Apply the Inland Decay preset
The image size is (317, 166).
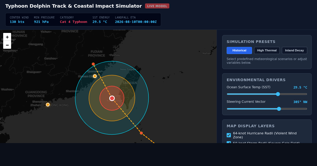tap(295, 50)
